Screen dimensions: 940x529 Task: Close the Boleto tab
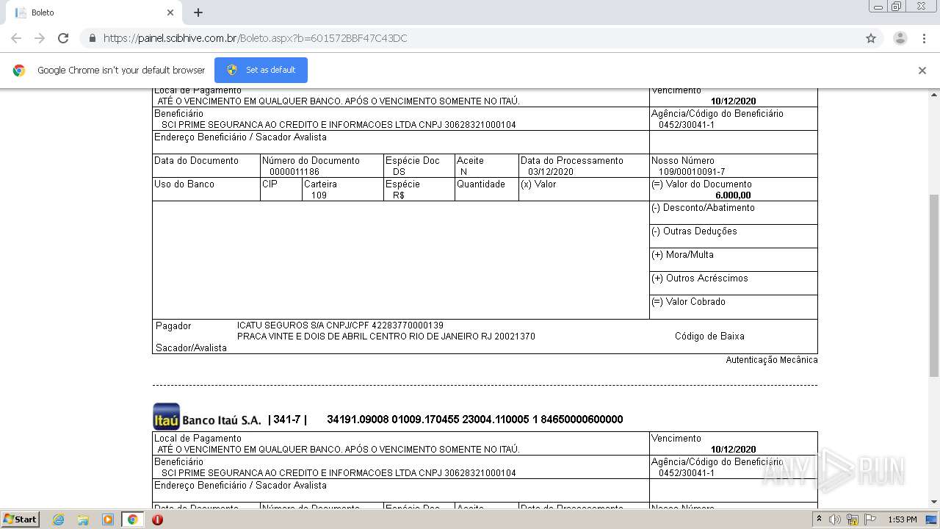tap(170, 12)
